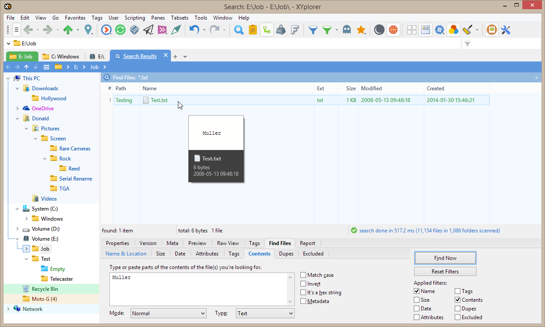The width and height of the screenshot is (545, 327).
Task: Click the magnifier Find Files toolbar icon
Action: point(238,30)
